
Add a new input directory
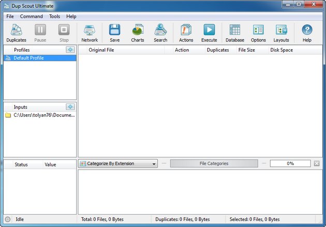click(70, 107)
